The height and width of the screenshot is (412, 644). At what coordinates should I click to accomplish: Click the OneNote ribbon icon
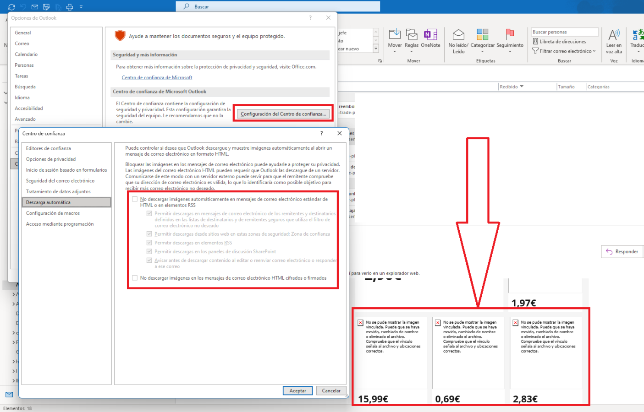[430, 35]
